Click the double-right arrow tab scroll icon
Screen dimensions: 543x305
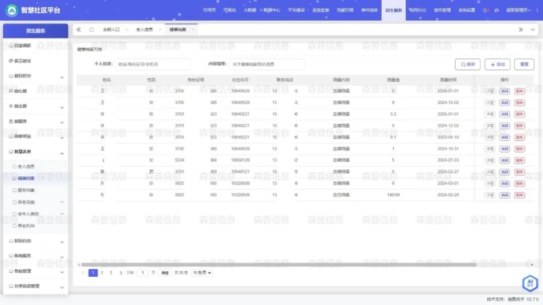click(521, 30)
